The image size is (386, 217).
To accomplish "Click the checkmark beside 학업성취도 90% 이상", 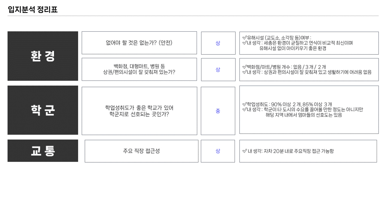I will 244,104.
